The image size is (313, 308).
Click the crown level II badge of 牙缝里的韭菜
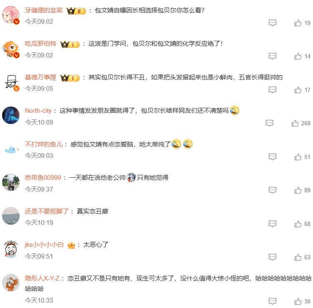76,11
